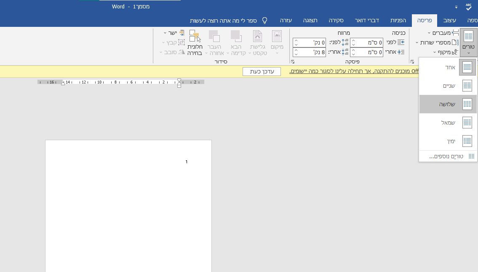Viewport: 478px width, 272px height.
Task: Open the מיקוף (Hyphenation) dropdown
Action: 446,52
